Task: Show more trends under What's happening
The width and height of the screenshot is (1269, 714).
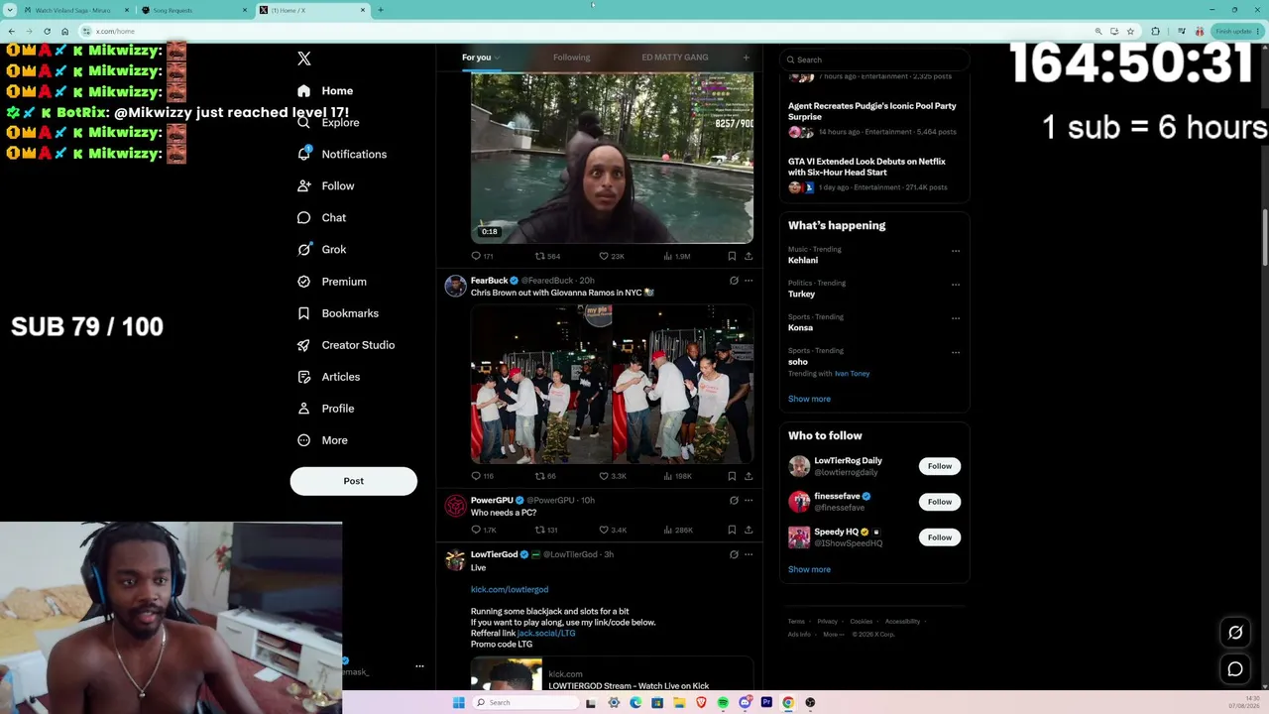Action: coord(809,399)
